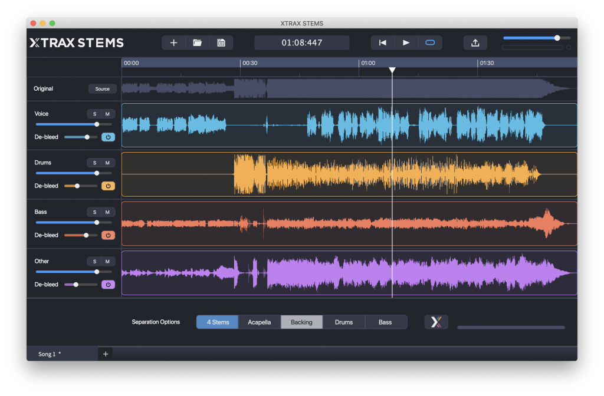The width and height of the screenshot is (604, 396).
Task: Click the timecode display 01:08:447
Action: point(301,42)
